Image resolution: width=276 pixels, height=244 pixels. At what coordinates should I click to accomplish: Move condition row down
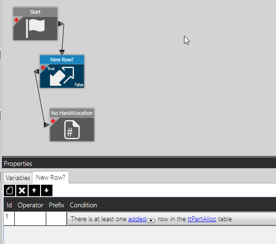pyautogui.click(x=47, y=190)
